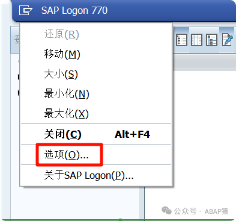The width and height of the screenshot is (236, 221).
Task: Click the SAP Logon 770 title text
Action: click(74, 10)
